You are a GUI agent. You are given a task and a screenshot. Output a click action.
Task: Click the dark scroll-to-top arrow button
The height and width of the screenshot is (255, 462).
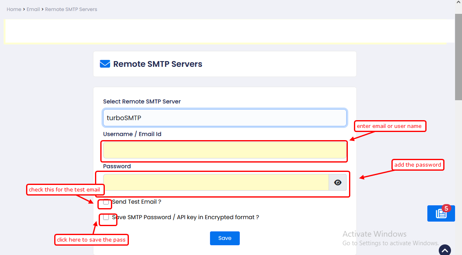click(444, 250)
